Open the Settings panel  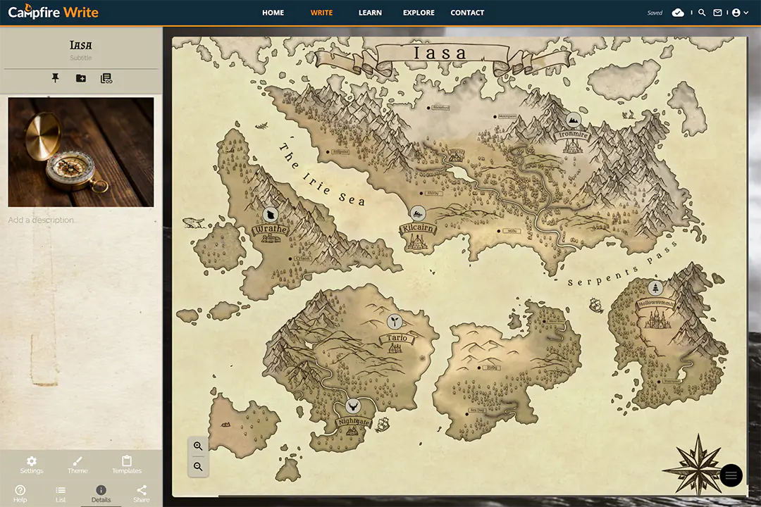click(x=31, y=465)
